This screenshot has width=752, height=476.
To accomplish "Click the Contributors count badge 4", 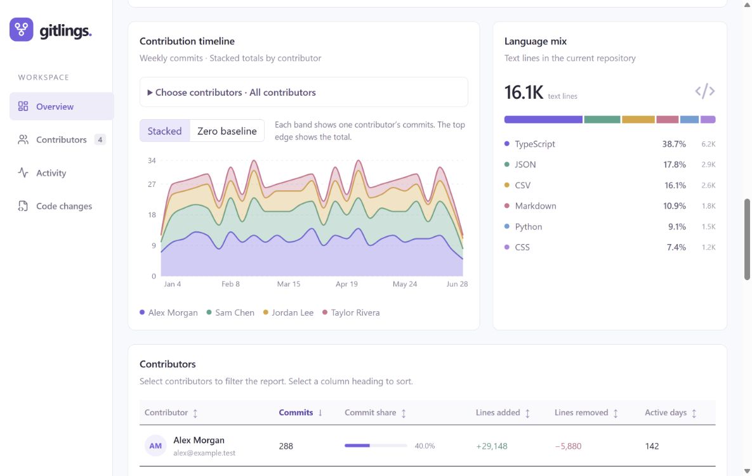I will point(100,139).
